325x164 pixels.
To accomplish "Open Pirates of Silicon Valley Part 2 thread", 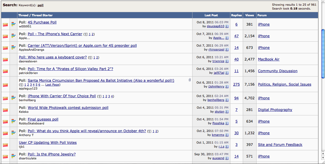I will (x=71, y=69).
